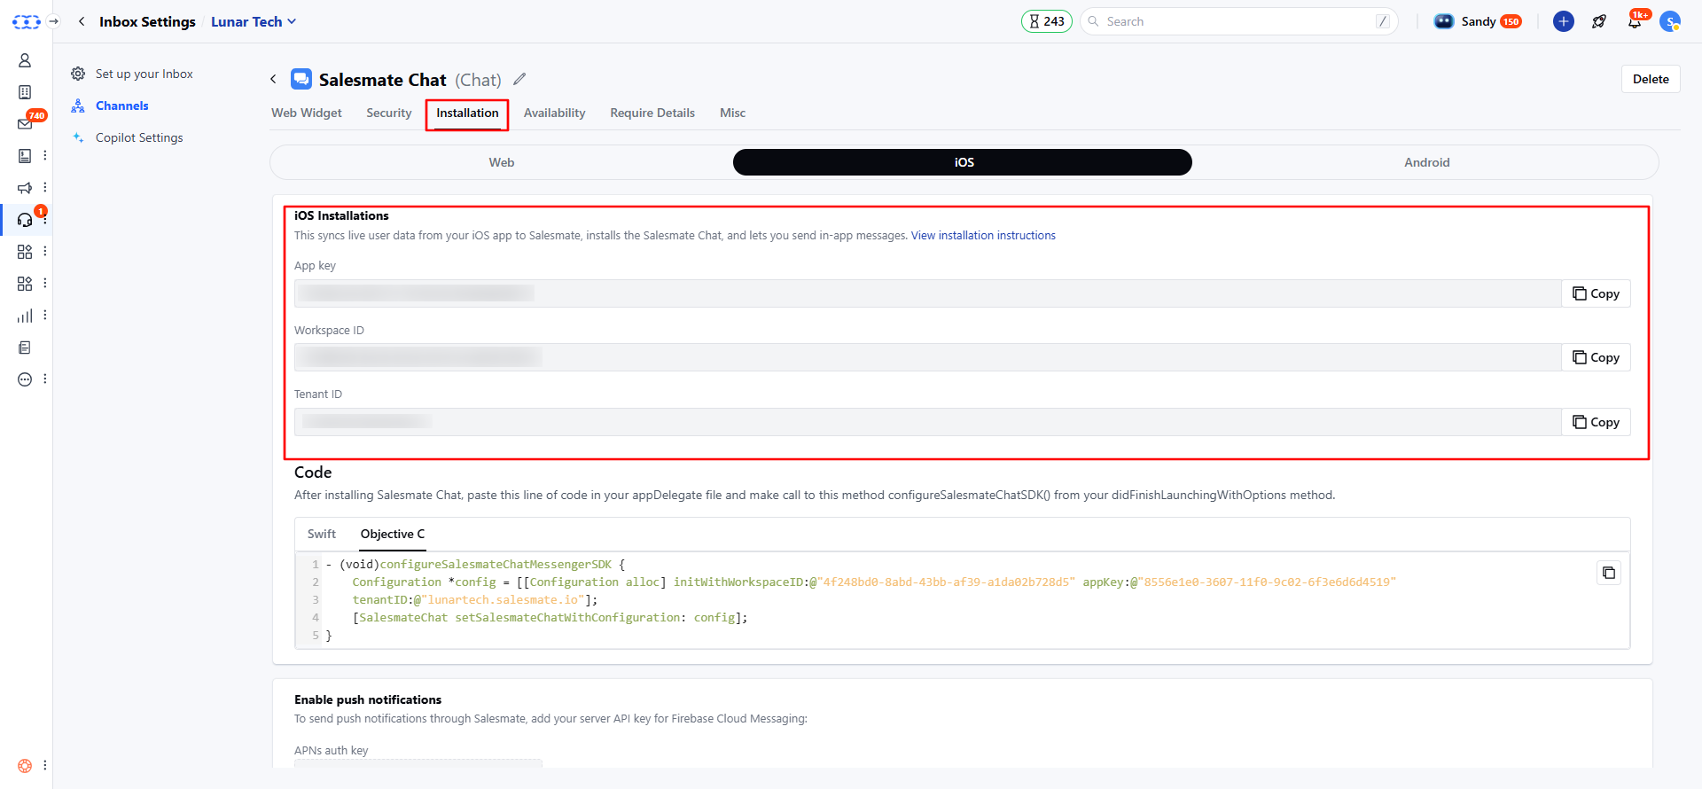Switch to the Require Details tab

pos(652,113)
